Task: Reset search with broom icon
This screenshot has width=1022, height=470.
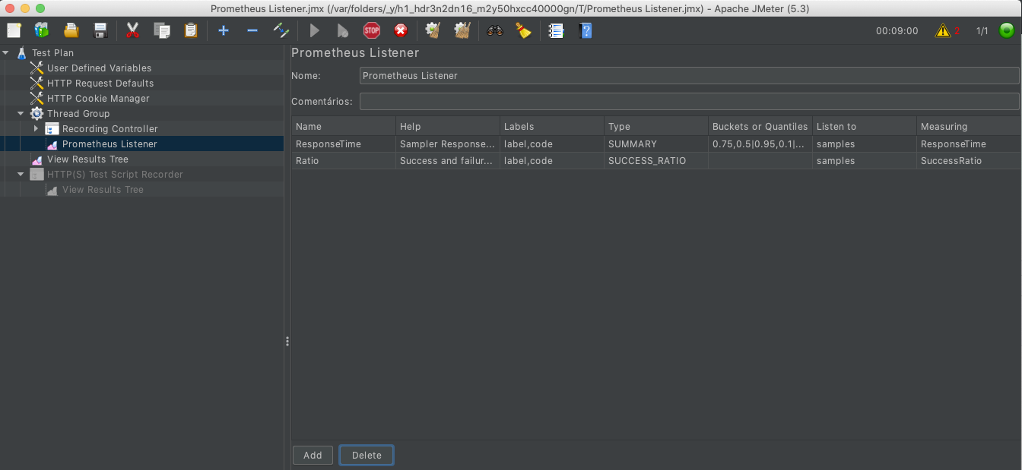Action: tap(523, 30)
